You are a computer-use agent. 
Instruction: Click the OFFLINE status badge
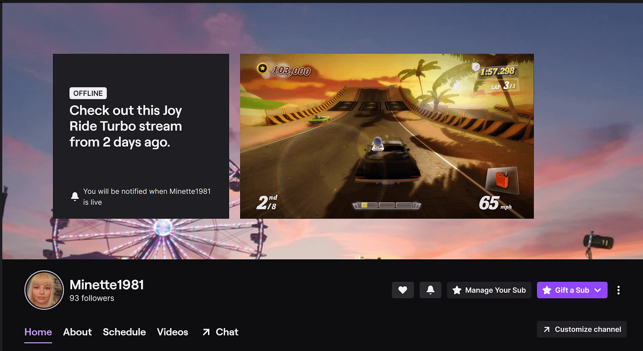tap(88, 93)
